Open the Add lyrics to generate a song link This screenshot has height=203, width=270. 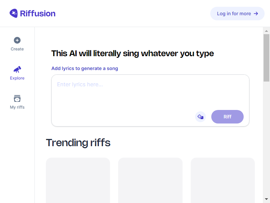coord(84,68)
